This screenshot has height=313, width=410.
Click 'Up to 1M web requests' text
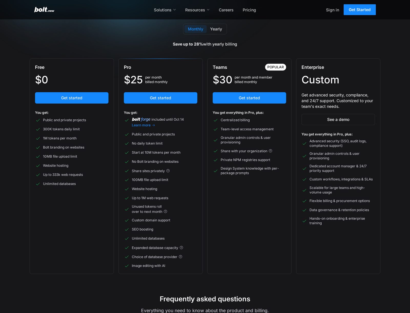point(150,198)
